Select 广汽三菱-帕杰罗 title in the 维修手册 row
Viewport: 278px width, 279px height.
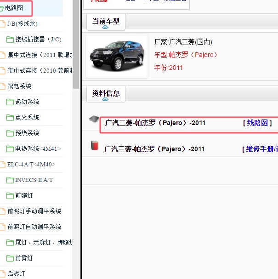click(x=154, y=149)
